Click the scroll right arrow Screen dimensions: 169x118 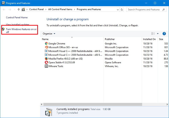coord(167,104)
